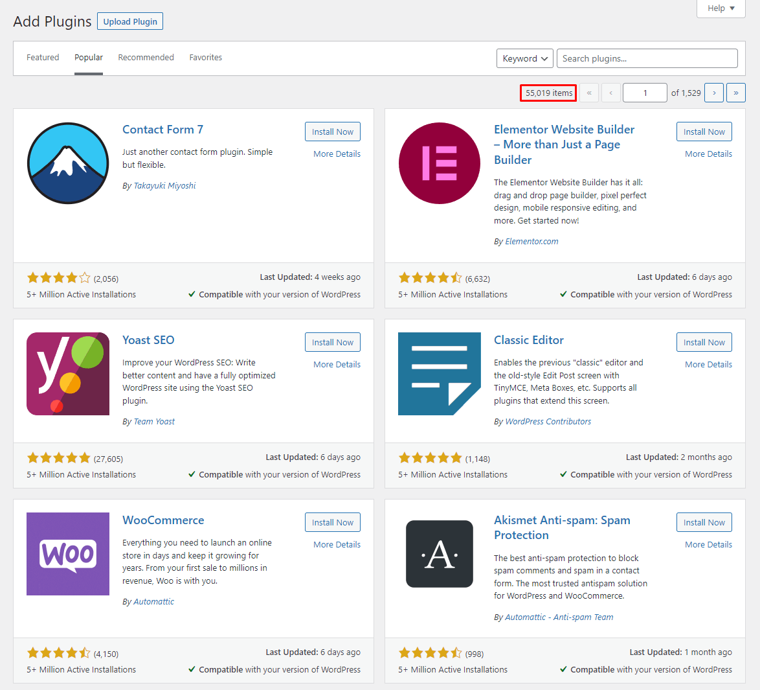This screenshot has height=690, width=760.
Task: Click the WooCommerce star rating
Action: click(x=59, y=653)
